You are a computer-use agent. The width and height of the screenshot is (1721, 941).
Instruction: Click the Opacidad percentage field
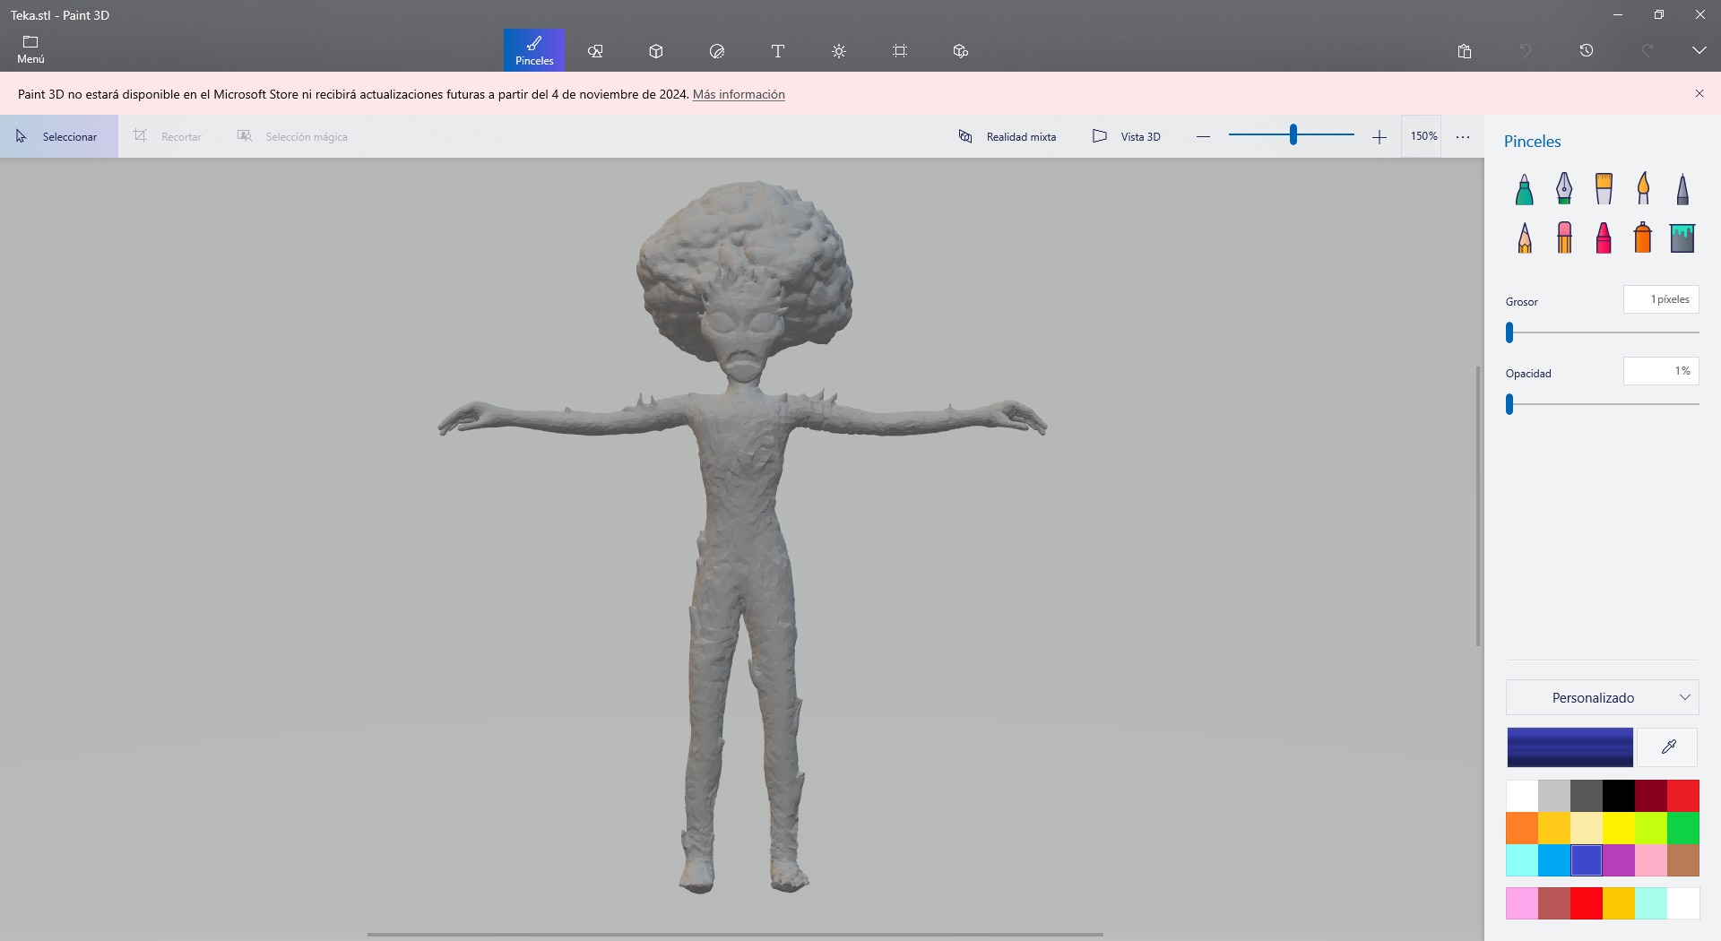[x=1661, y=371]
